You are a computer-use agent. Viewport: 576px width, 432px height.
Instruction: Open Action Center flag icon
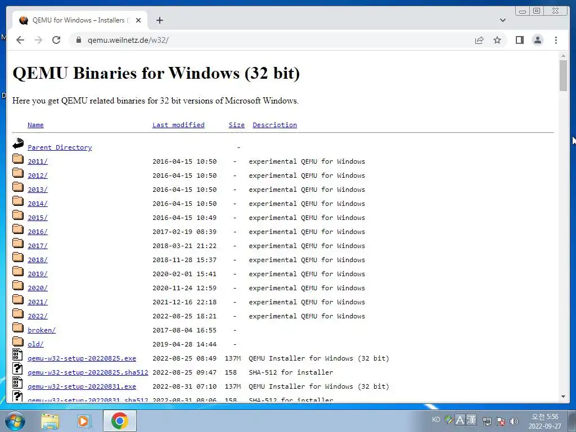pyautogui.click(x=500, y=421)
